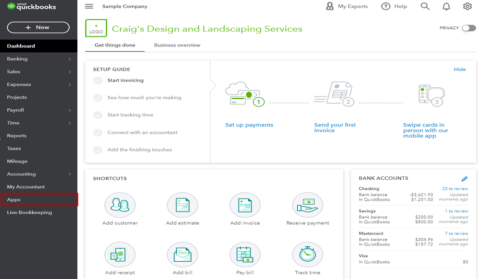Expand the Expenses sidebar chevron
Viewport: 480px width, 279px height.
70,84
